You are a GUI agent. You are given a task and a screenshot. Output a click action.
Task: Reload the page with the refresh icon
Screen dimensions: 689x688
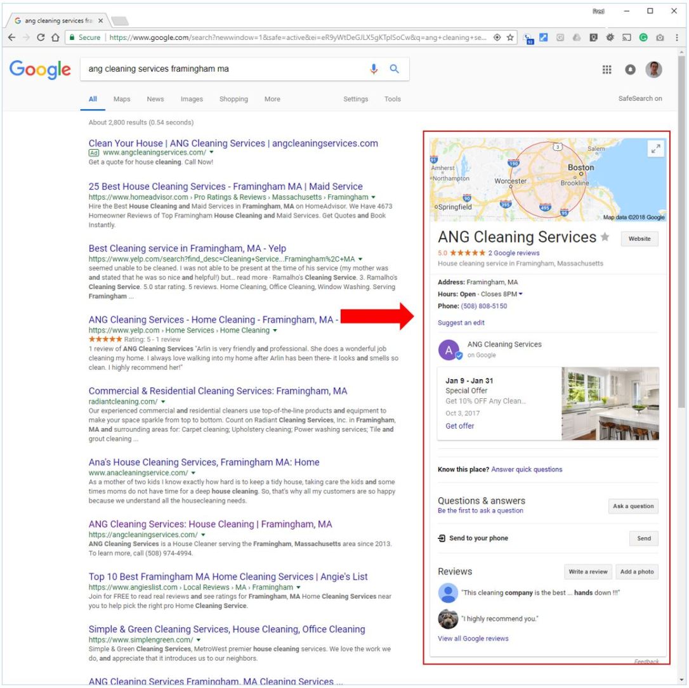pos(41,38)
